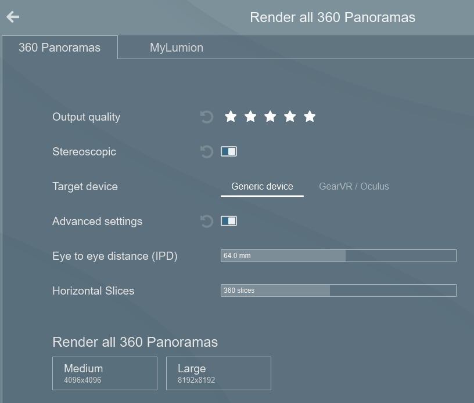Set output quality to two stars
Viewport: 474px width, 403px height.
point(250,117)
